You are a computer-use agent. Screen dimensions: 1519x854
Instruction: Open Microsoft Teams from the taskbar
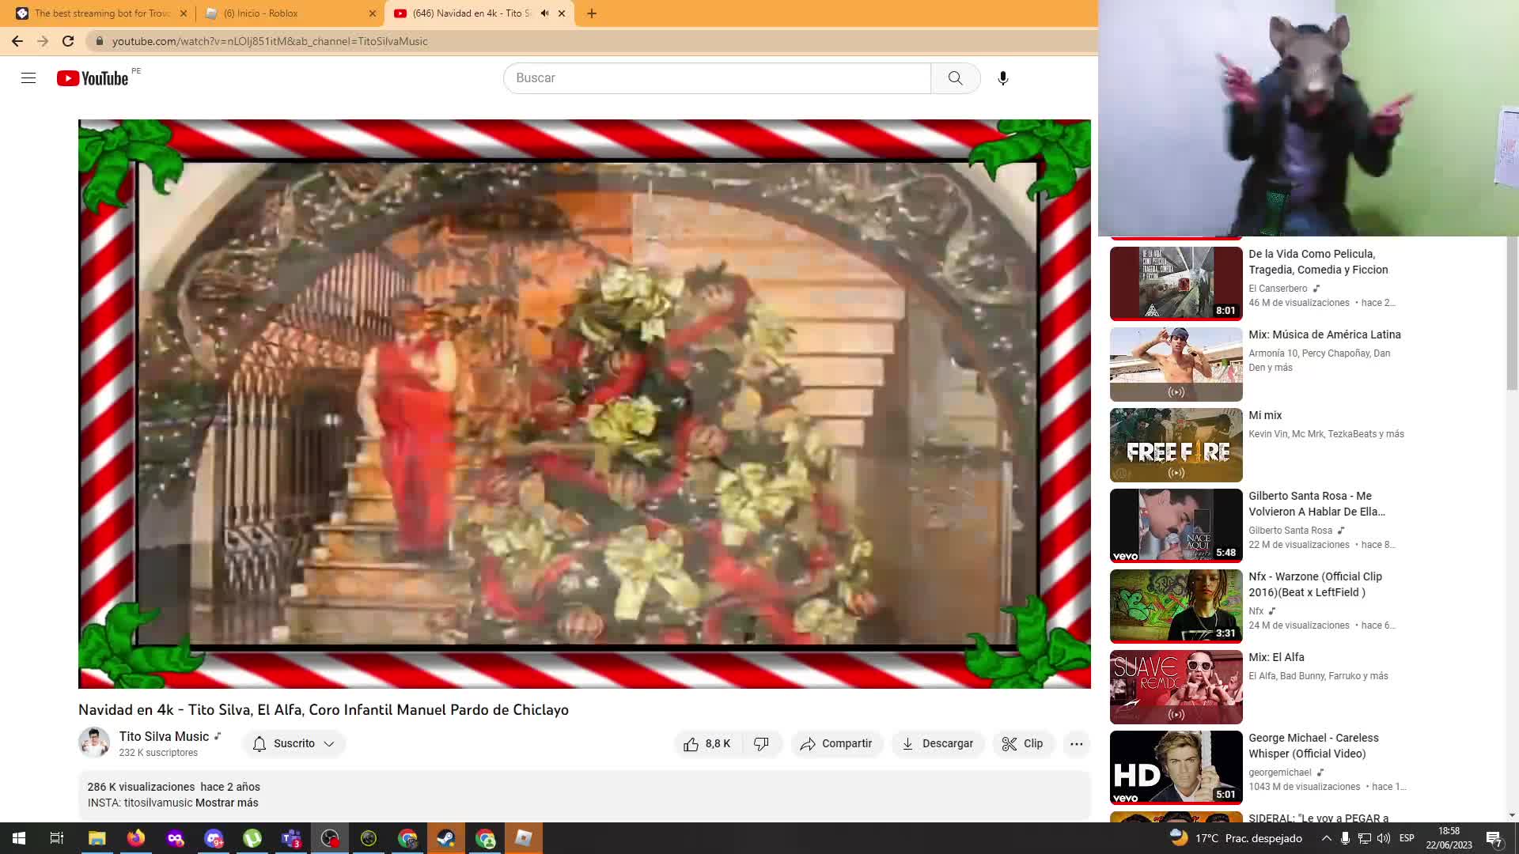[291, 838]
